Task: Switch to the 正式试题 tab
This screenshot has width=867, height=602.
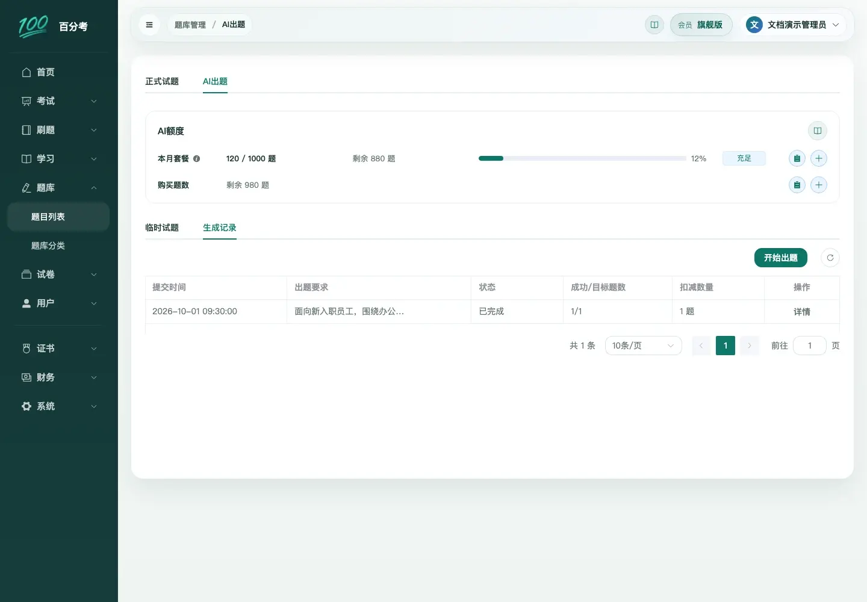Action: (x=162, y=81)
